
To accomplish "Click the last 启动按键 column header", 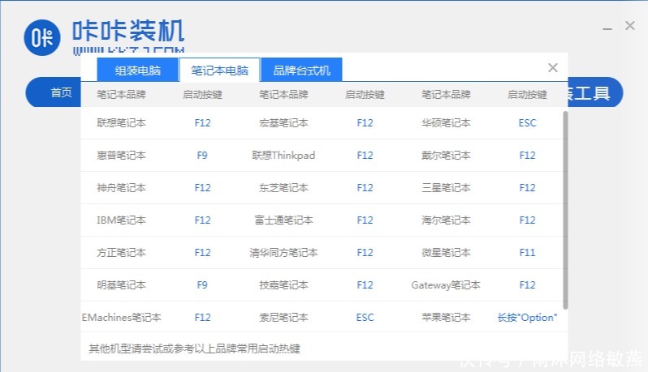I will pyautogui.click(x=527, y=95).
